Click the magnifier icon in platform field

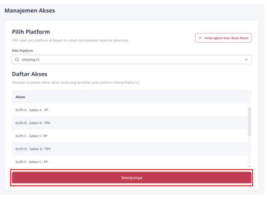tap(17, 60)
